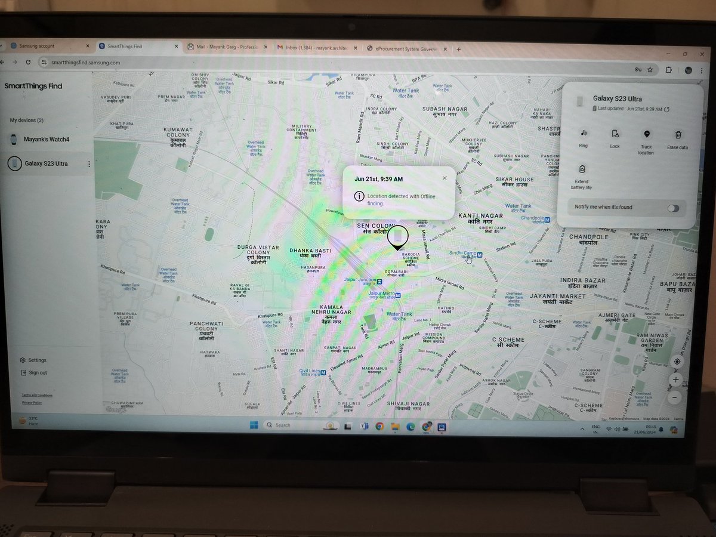Viewport: 716px width, 537px height.
Task: Switch to the SmartThings Find tab
Action: click(x=137, y=47)
